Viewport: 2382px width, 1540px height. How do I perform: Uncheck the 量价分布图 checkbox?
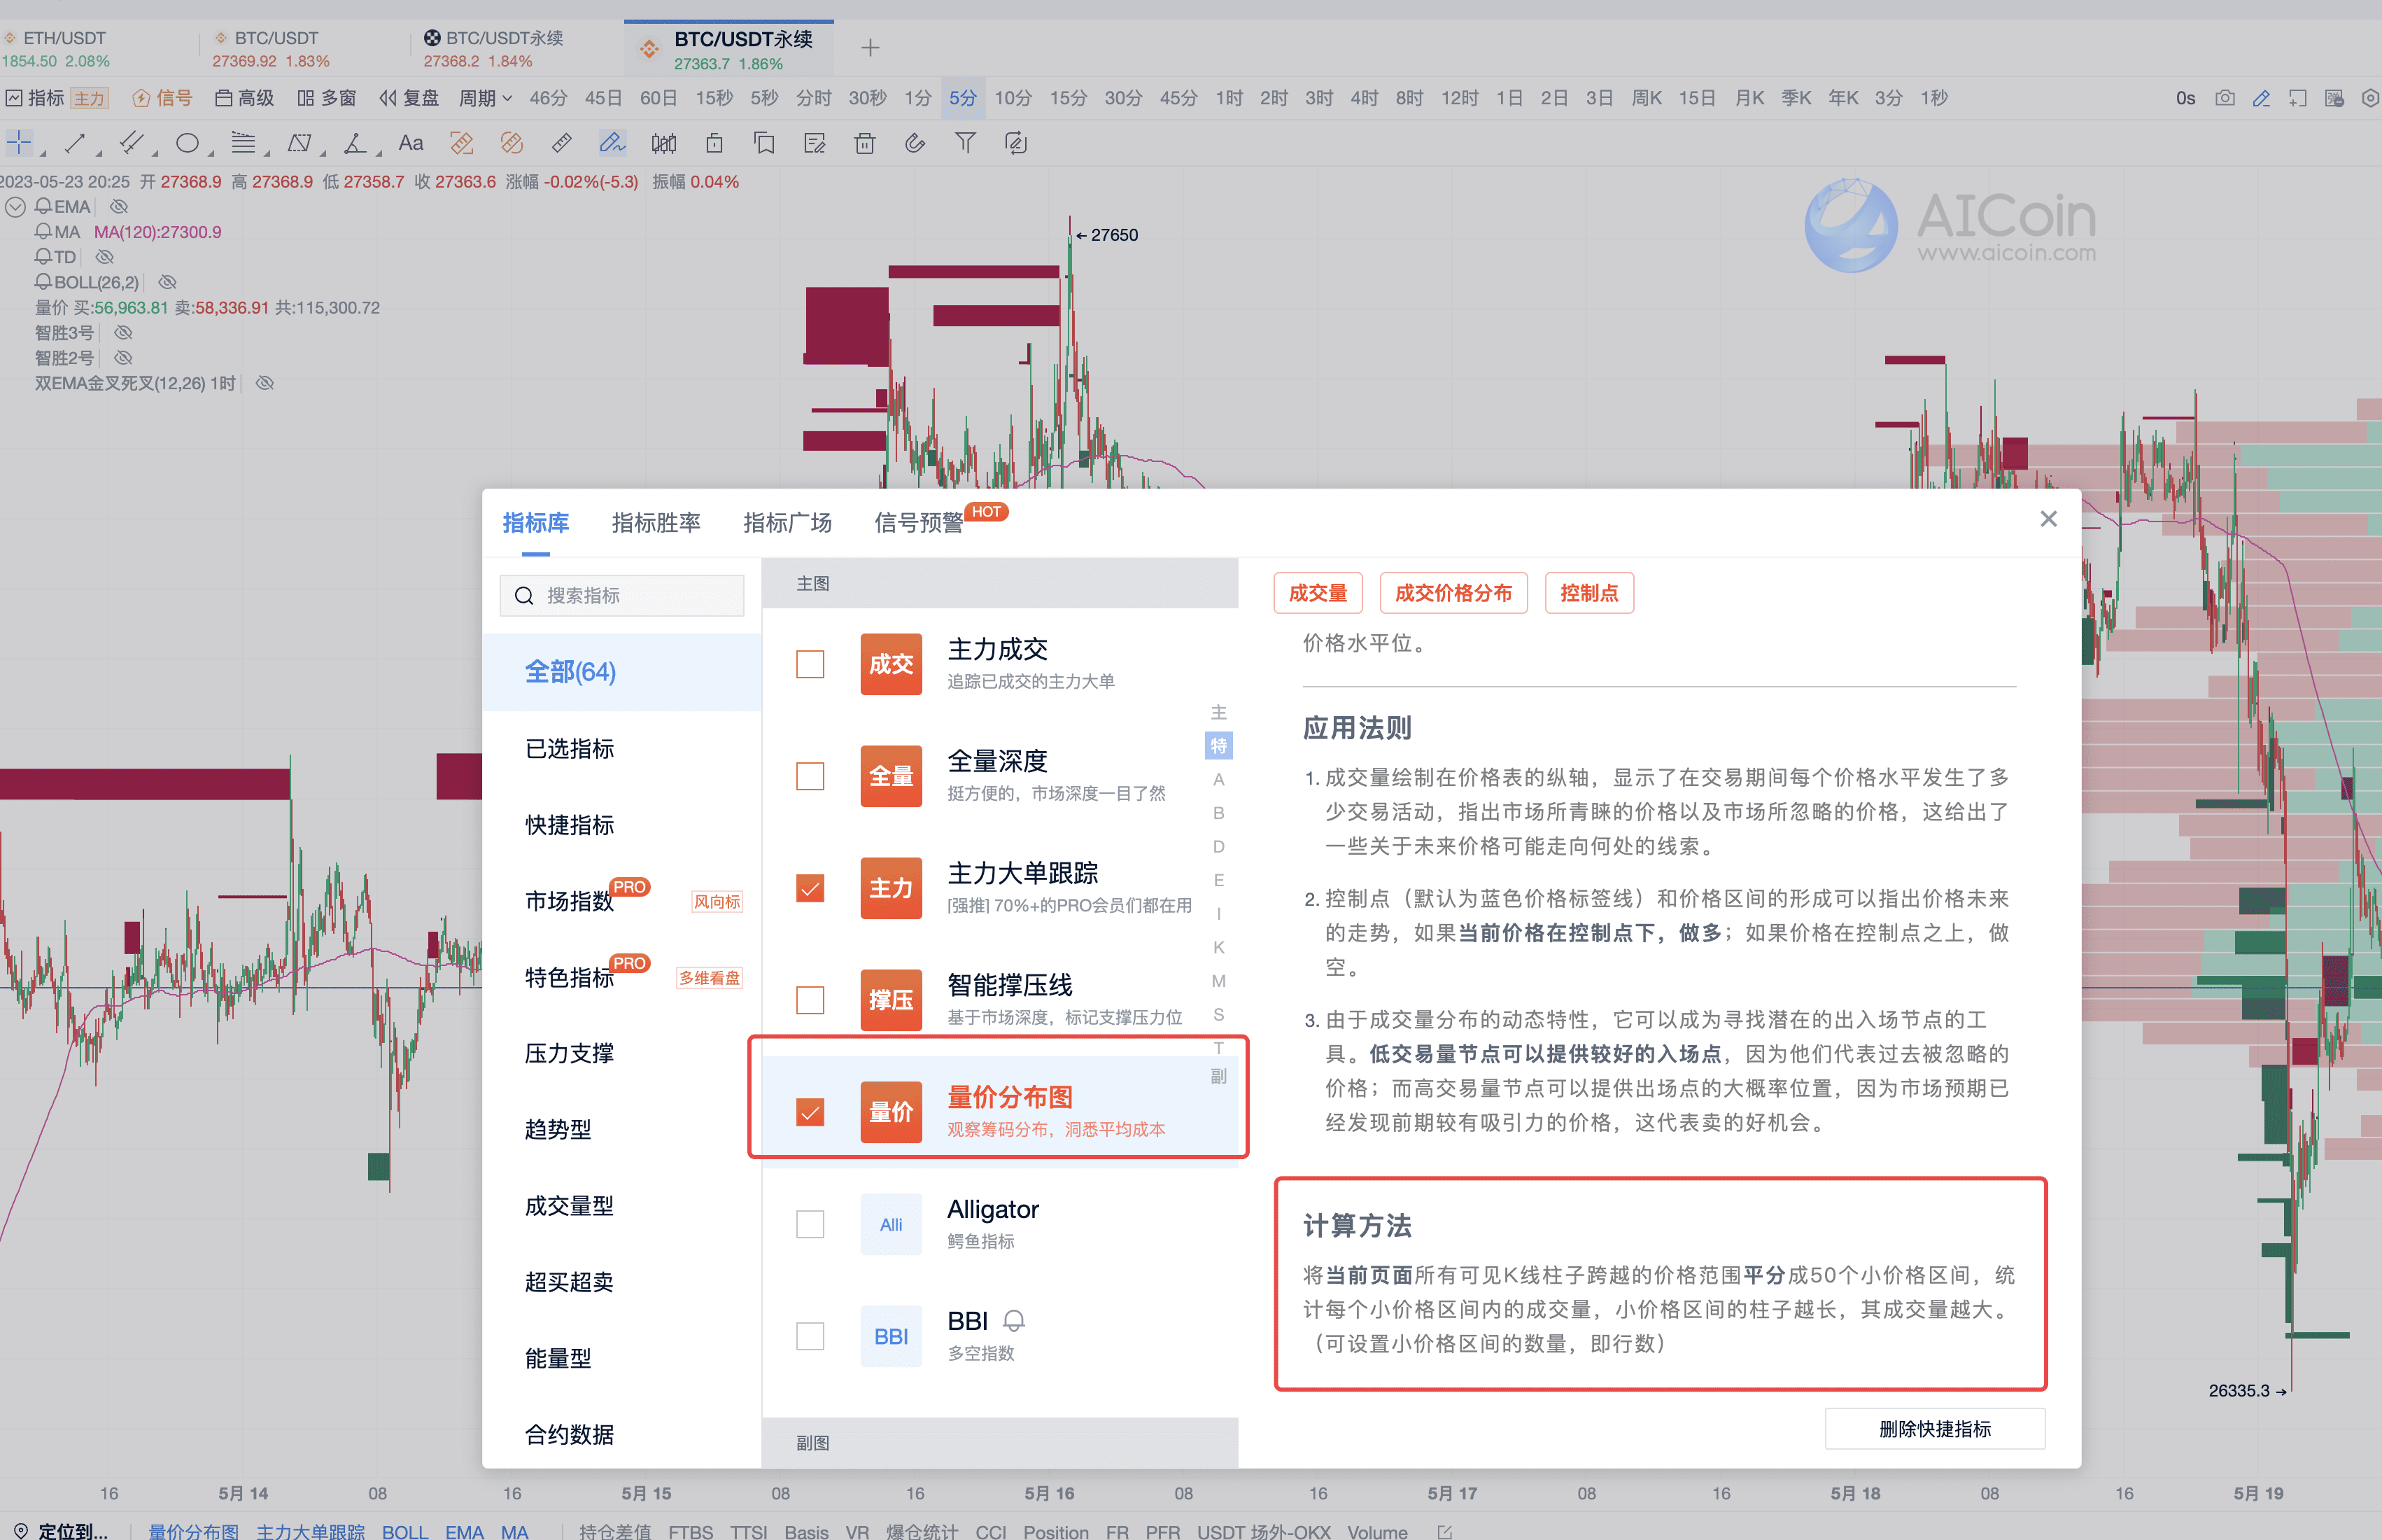pyautogui.click(x=810, y=1112)
